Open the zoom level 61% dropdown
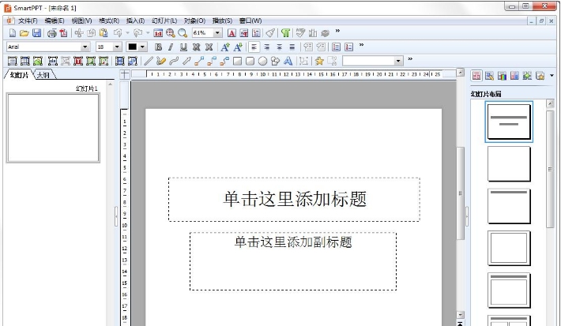561x326 pixels. click(217, 33)
